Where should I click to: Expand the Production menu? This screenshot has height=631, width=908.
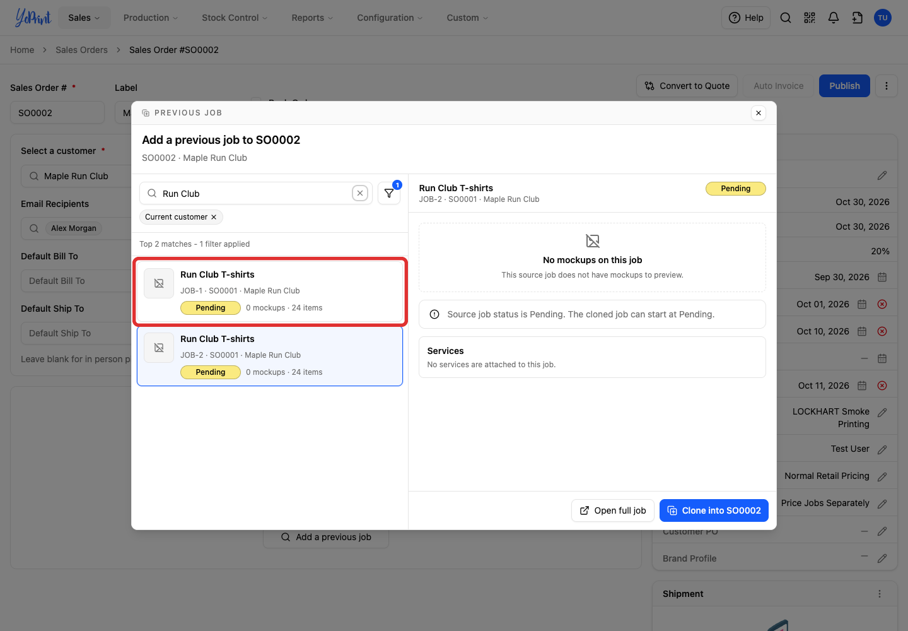click(151, 18)
